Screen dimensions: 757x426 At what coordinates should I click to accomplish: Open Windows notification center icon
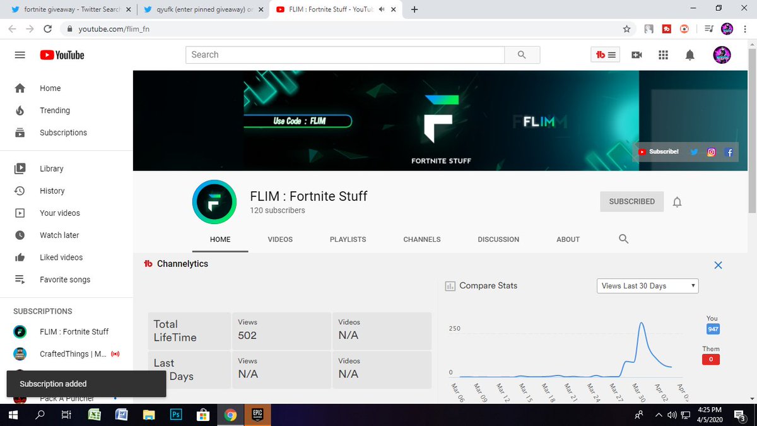[x=739, y=415]
